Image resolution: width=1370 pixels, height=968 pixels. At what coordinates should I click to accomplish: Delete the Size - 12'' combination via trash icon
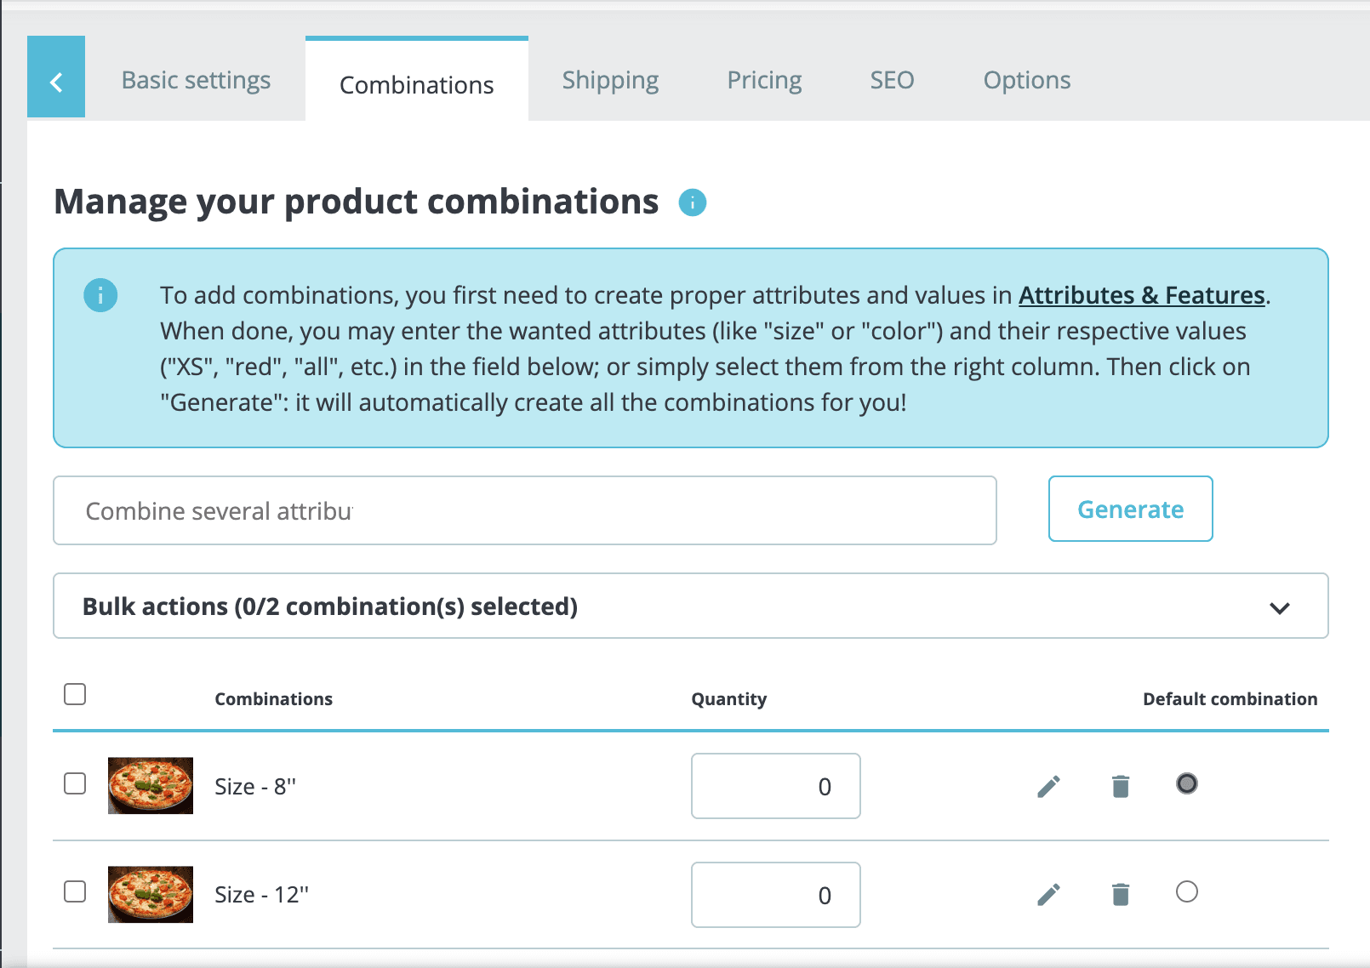(x=1119, y=894)
